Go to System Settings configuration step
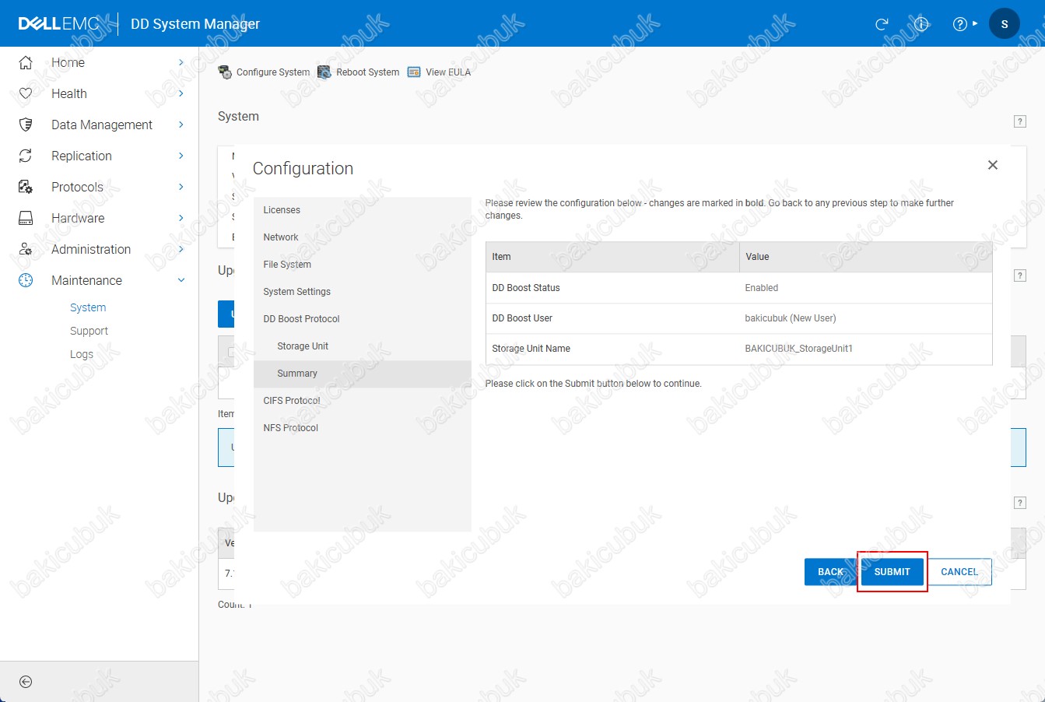 [x=363, y=292]
